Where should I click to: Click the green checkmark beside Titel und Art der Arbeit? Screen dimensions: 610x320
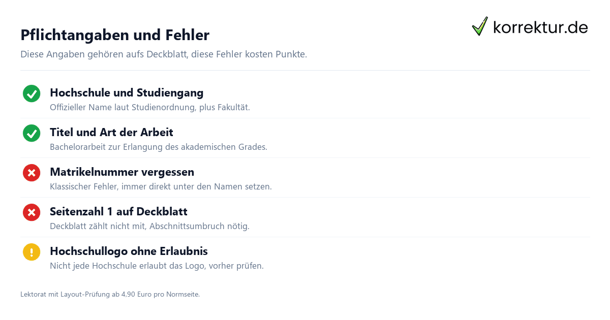click(x=32, y=134)
